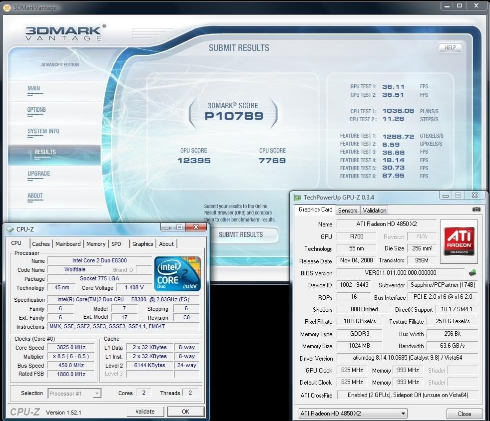
Task: Click the GPU Test 1 value 36.11
Action: point(393,87)
